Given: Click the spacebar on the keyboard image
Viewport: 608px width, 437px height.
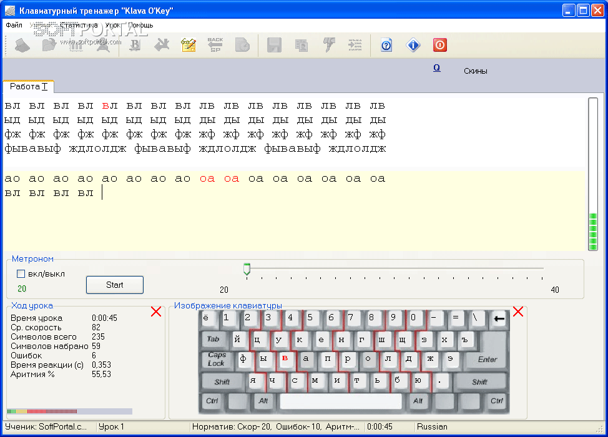Looking at the screenshot, I should pyautogui.click(x=341, y=401).
